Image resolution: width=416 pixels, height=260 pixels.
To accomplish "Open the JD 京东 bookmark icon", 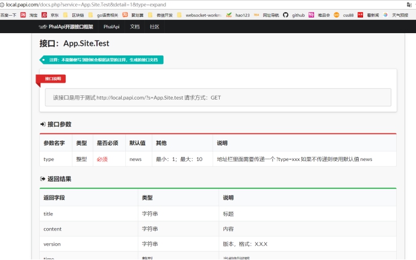I will 44,15.
